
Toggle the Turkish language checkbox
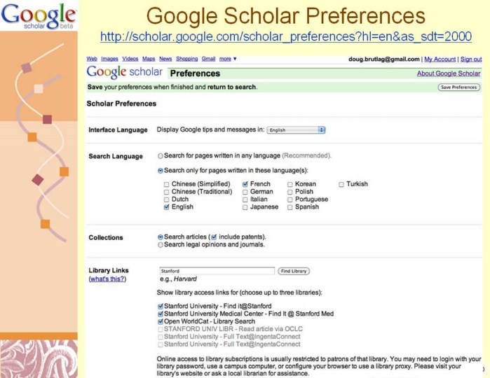pyautogui.click(x=341, y=184)
